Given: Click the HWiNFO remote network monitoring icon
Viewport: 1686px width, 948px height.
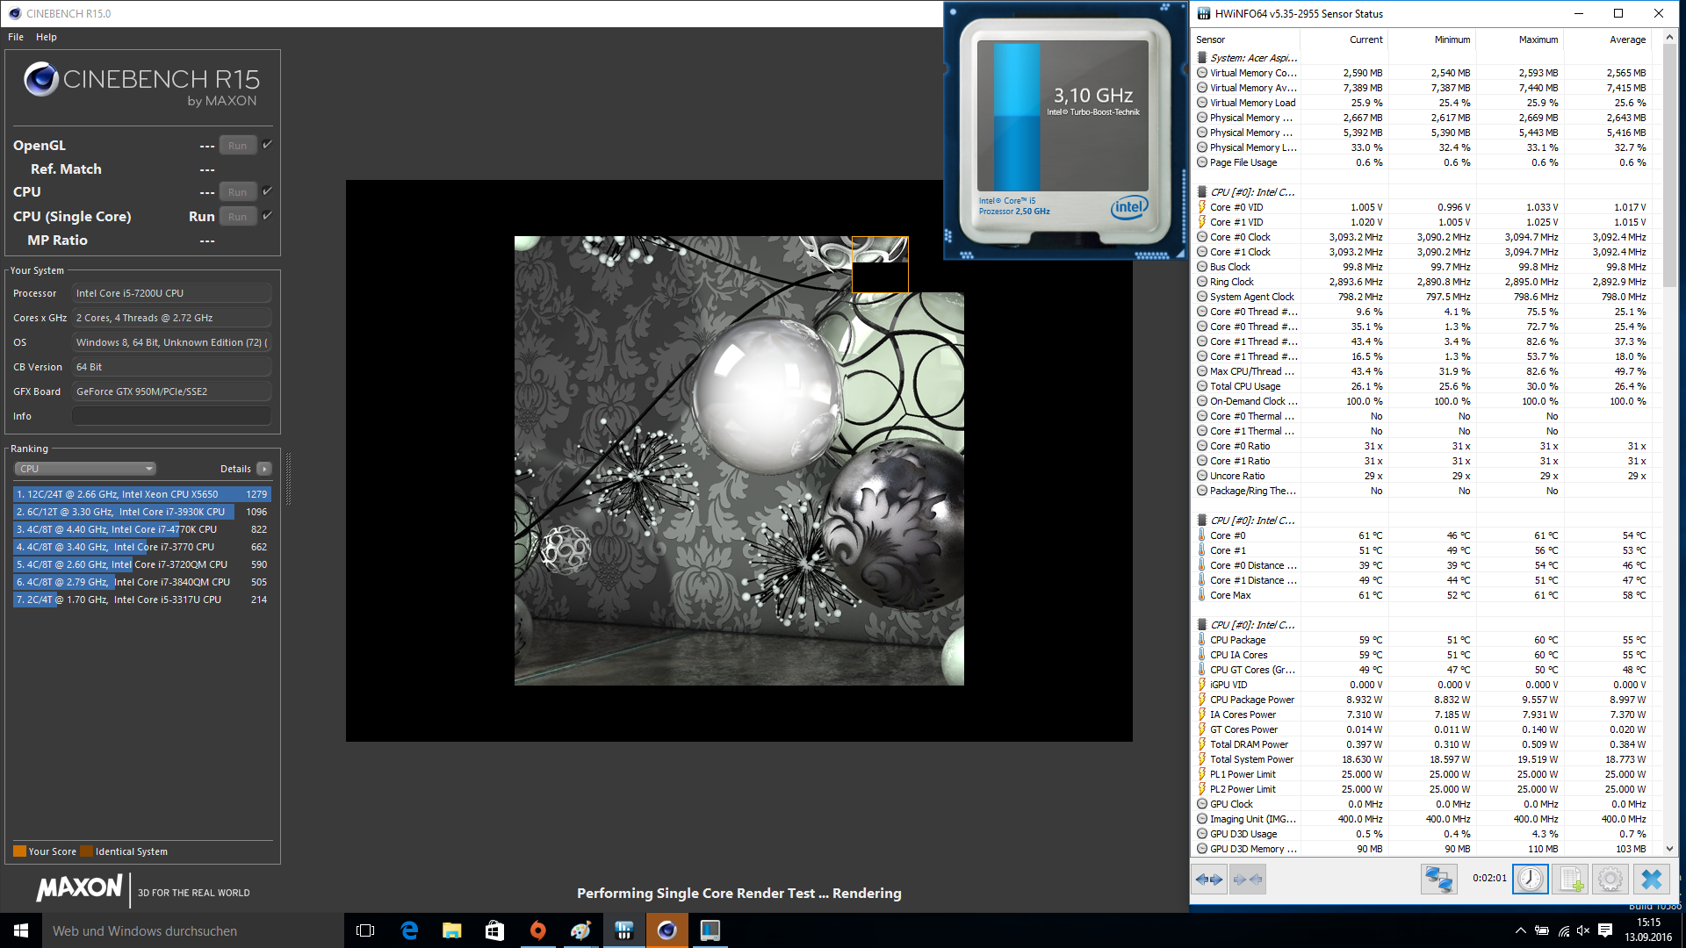Looking at the screenshot, I should tap(1438, 879).
